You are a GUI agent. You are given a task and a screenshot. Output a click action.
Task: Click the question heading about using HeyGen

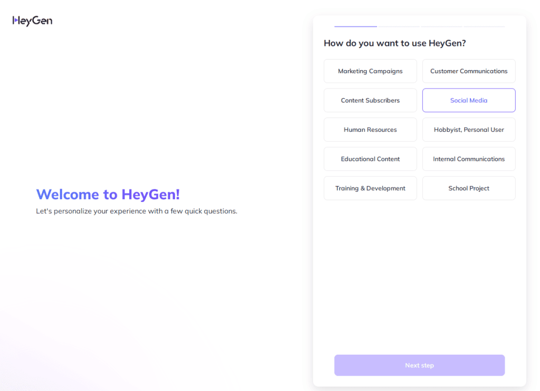[x=394, y=43]
